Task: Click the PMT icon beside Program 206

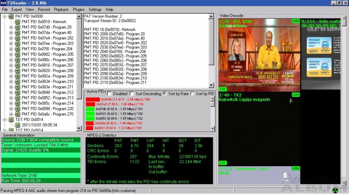Action: [17, 60]
